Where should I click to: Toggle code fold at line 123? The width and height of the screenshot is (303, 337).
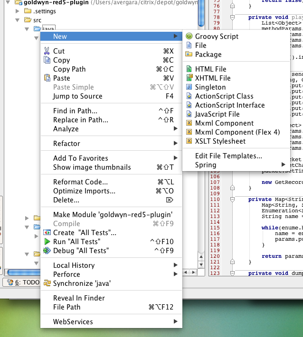pyautogui.click(x=232, y=273)
